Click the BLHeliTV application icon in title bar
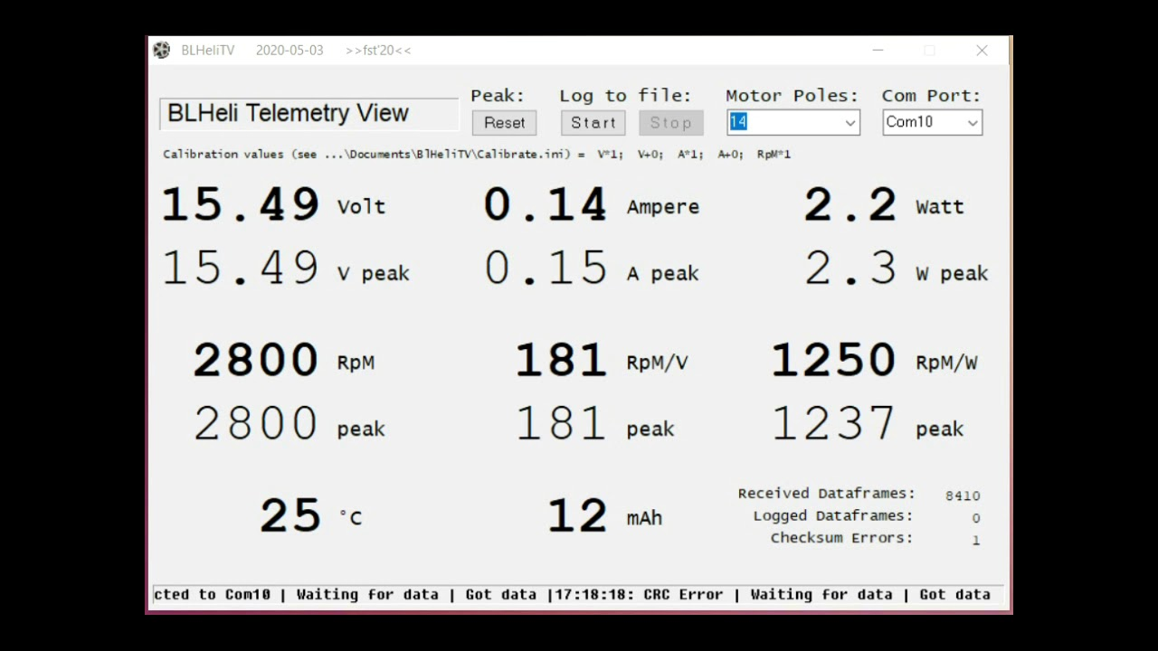The height and width of the screenshot is (651, 1158). [x=161, y=50]
